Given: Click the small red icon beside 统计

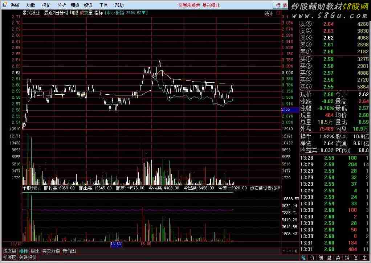Looking at the screenshot, I should click(278, 13).
